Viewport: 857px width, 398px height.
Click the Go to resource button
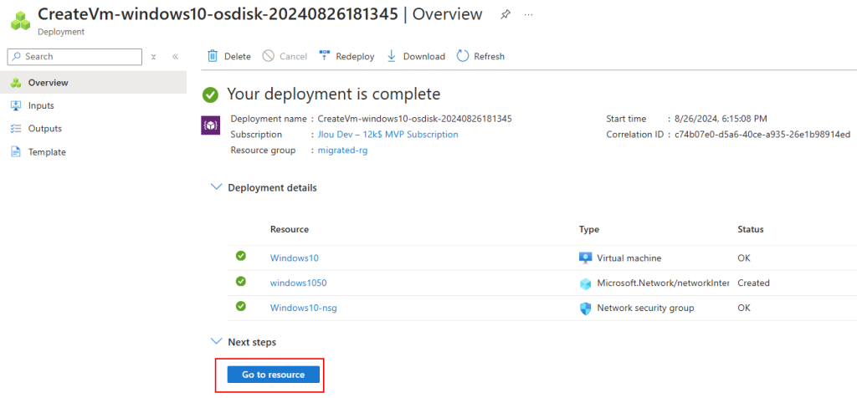tap(274, 375)
